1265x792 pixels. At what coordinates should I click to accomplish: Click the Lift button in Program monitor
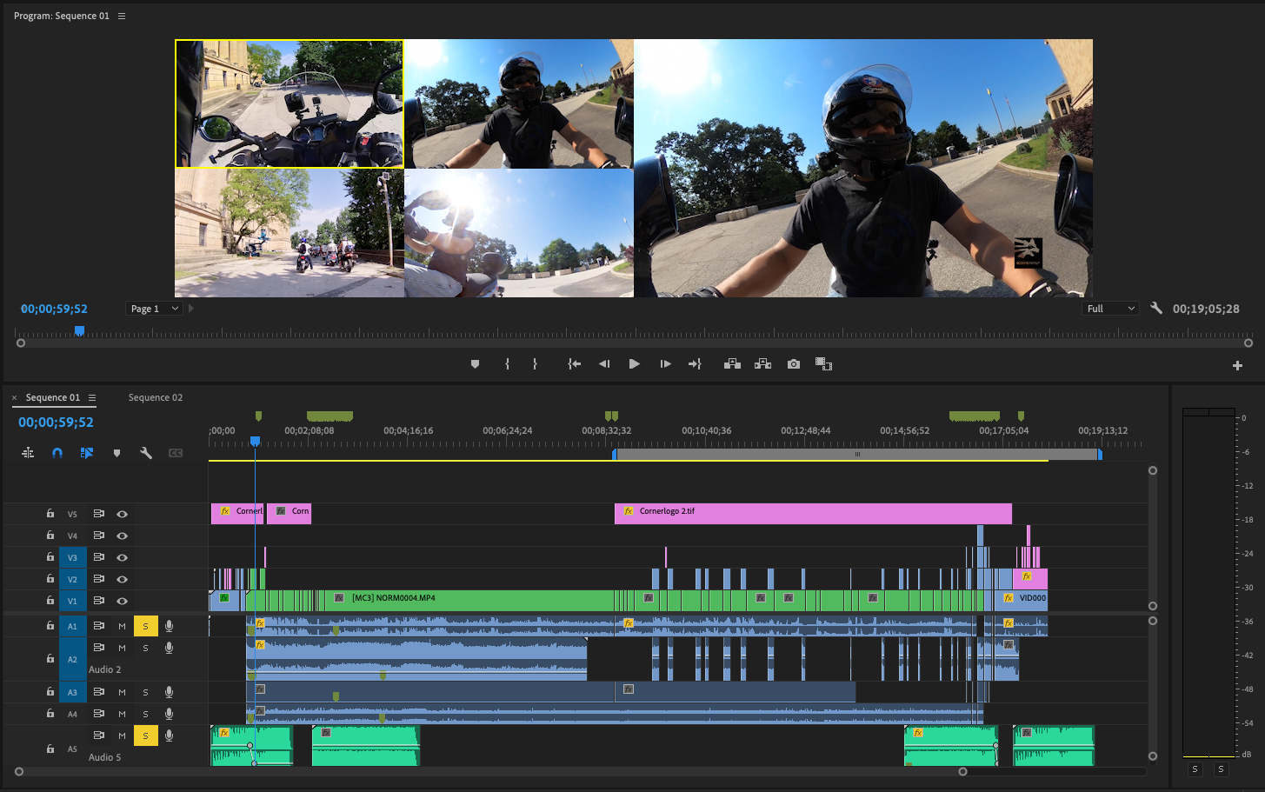732,364
